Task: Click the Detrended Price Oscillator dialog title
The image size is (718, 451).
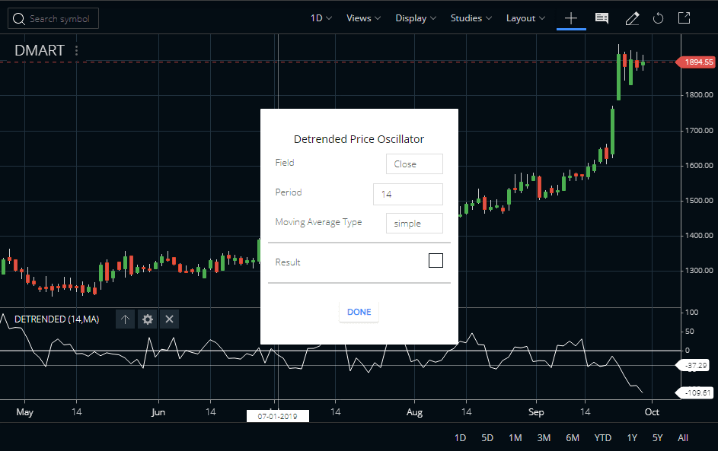Action: pyautogui.click(x=359, y=139)
